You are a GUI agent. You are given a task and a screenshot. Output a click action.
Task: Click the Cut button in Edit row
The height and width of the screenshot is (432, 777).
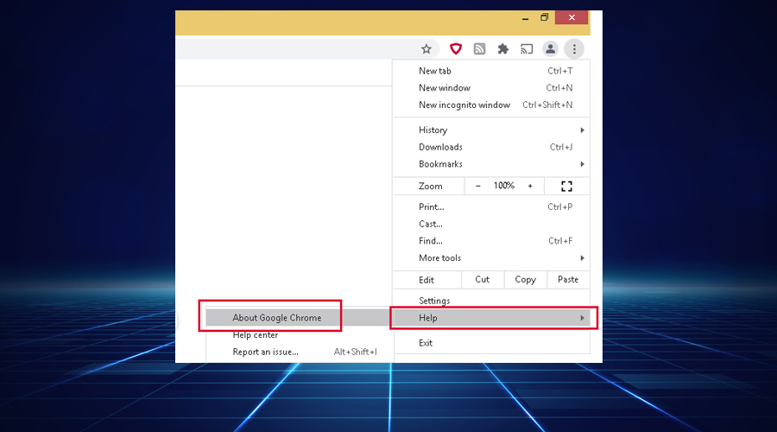[x=482, y=279]
